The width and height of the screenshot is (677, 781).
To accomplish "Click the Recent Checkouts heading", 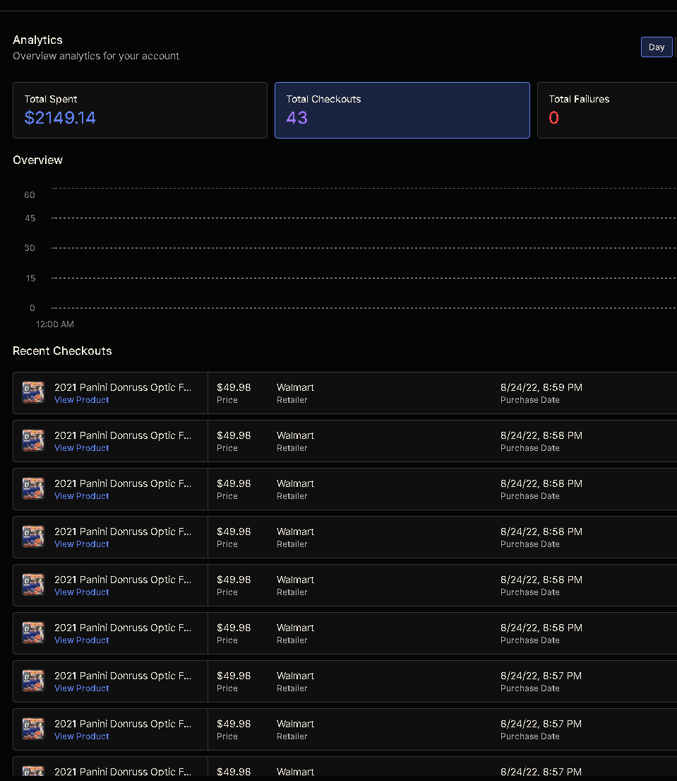I will (62, 351).
